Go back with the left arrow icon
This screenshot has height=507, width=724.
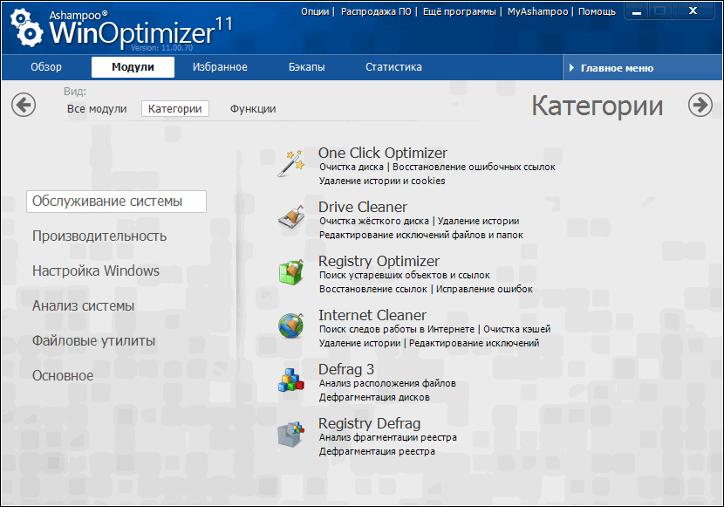24,105
